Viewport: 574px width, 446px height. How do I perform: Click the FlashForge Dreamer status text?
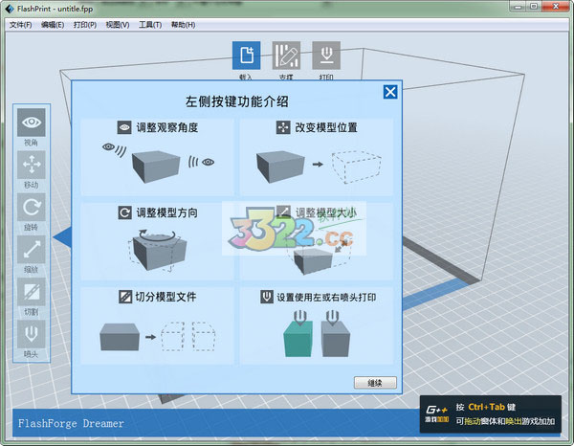coord(71,423)
